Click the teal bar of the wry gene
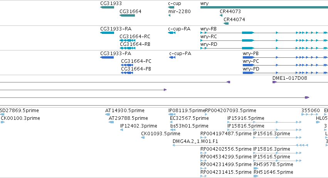The height and width of the screenshot is (178, 328). click(x=264, y=8)
